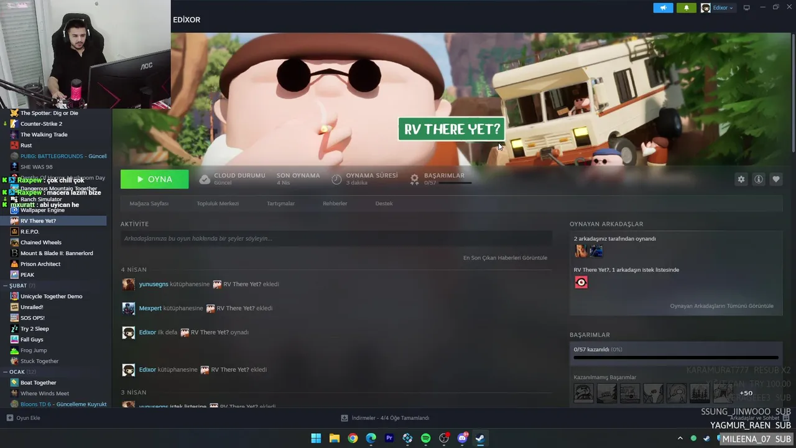Toggle the favorite heart icon

click(776, 179)
